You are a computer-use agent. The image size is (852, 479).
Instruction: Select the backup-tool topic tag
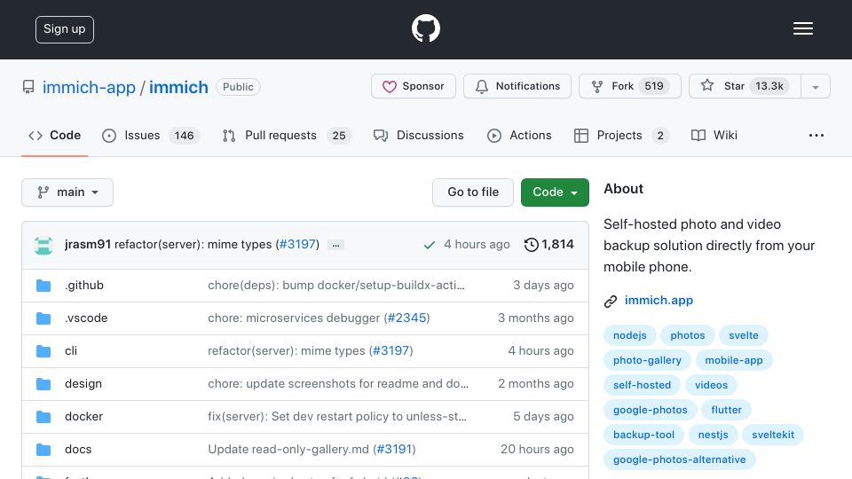(x=643, y=435)
